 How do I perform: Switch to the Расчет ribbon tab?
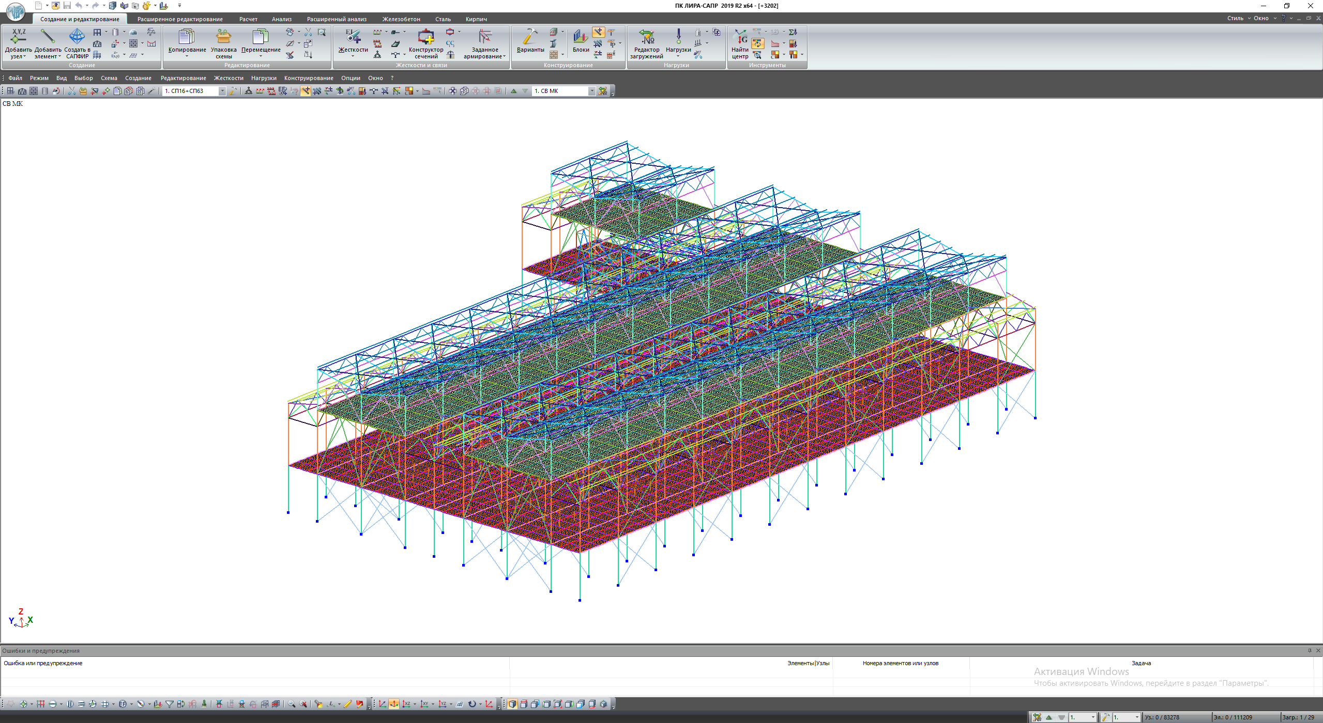248,19
